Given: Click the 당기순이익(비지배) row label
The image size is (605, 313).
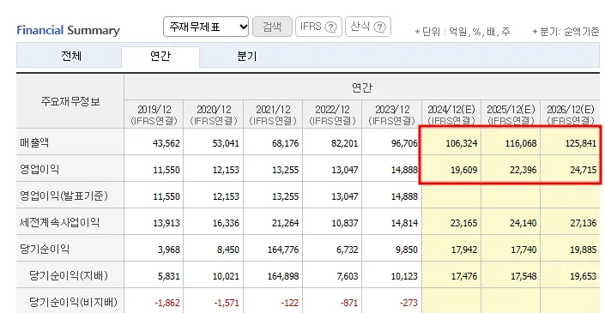Looking at the screenshot, I should coord(73,302).
